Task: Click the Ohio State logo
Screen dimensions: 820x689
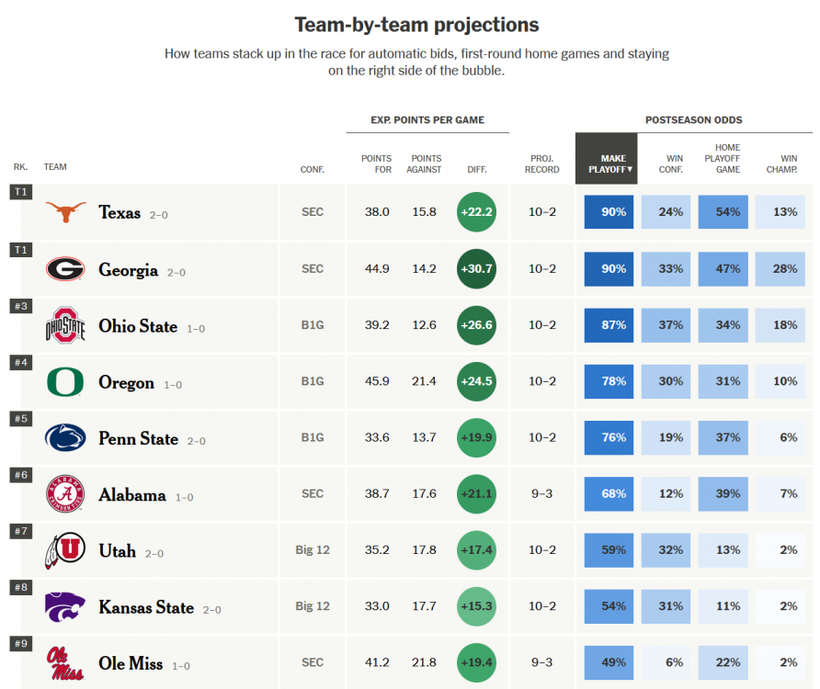Action: (x=65, y=326)
